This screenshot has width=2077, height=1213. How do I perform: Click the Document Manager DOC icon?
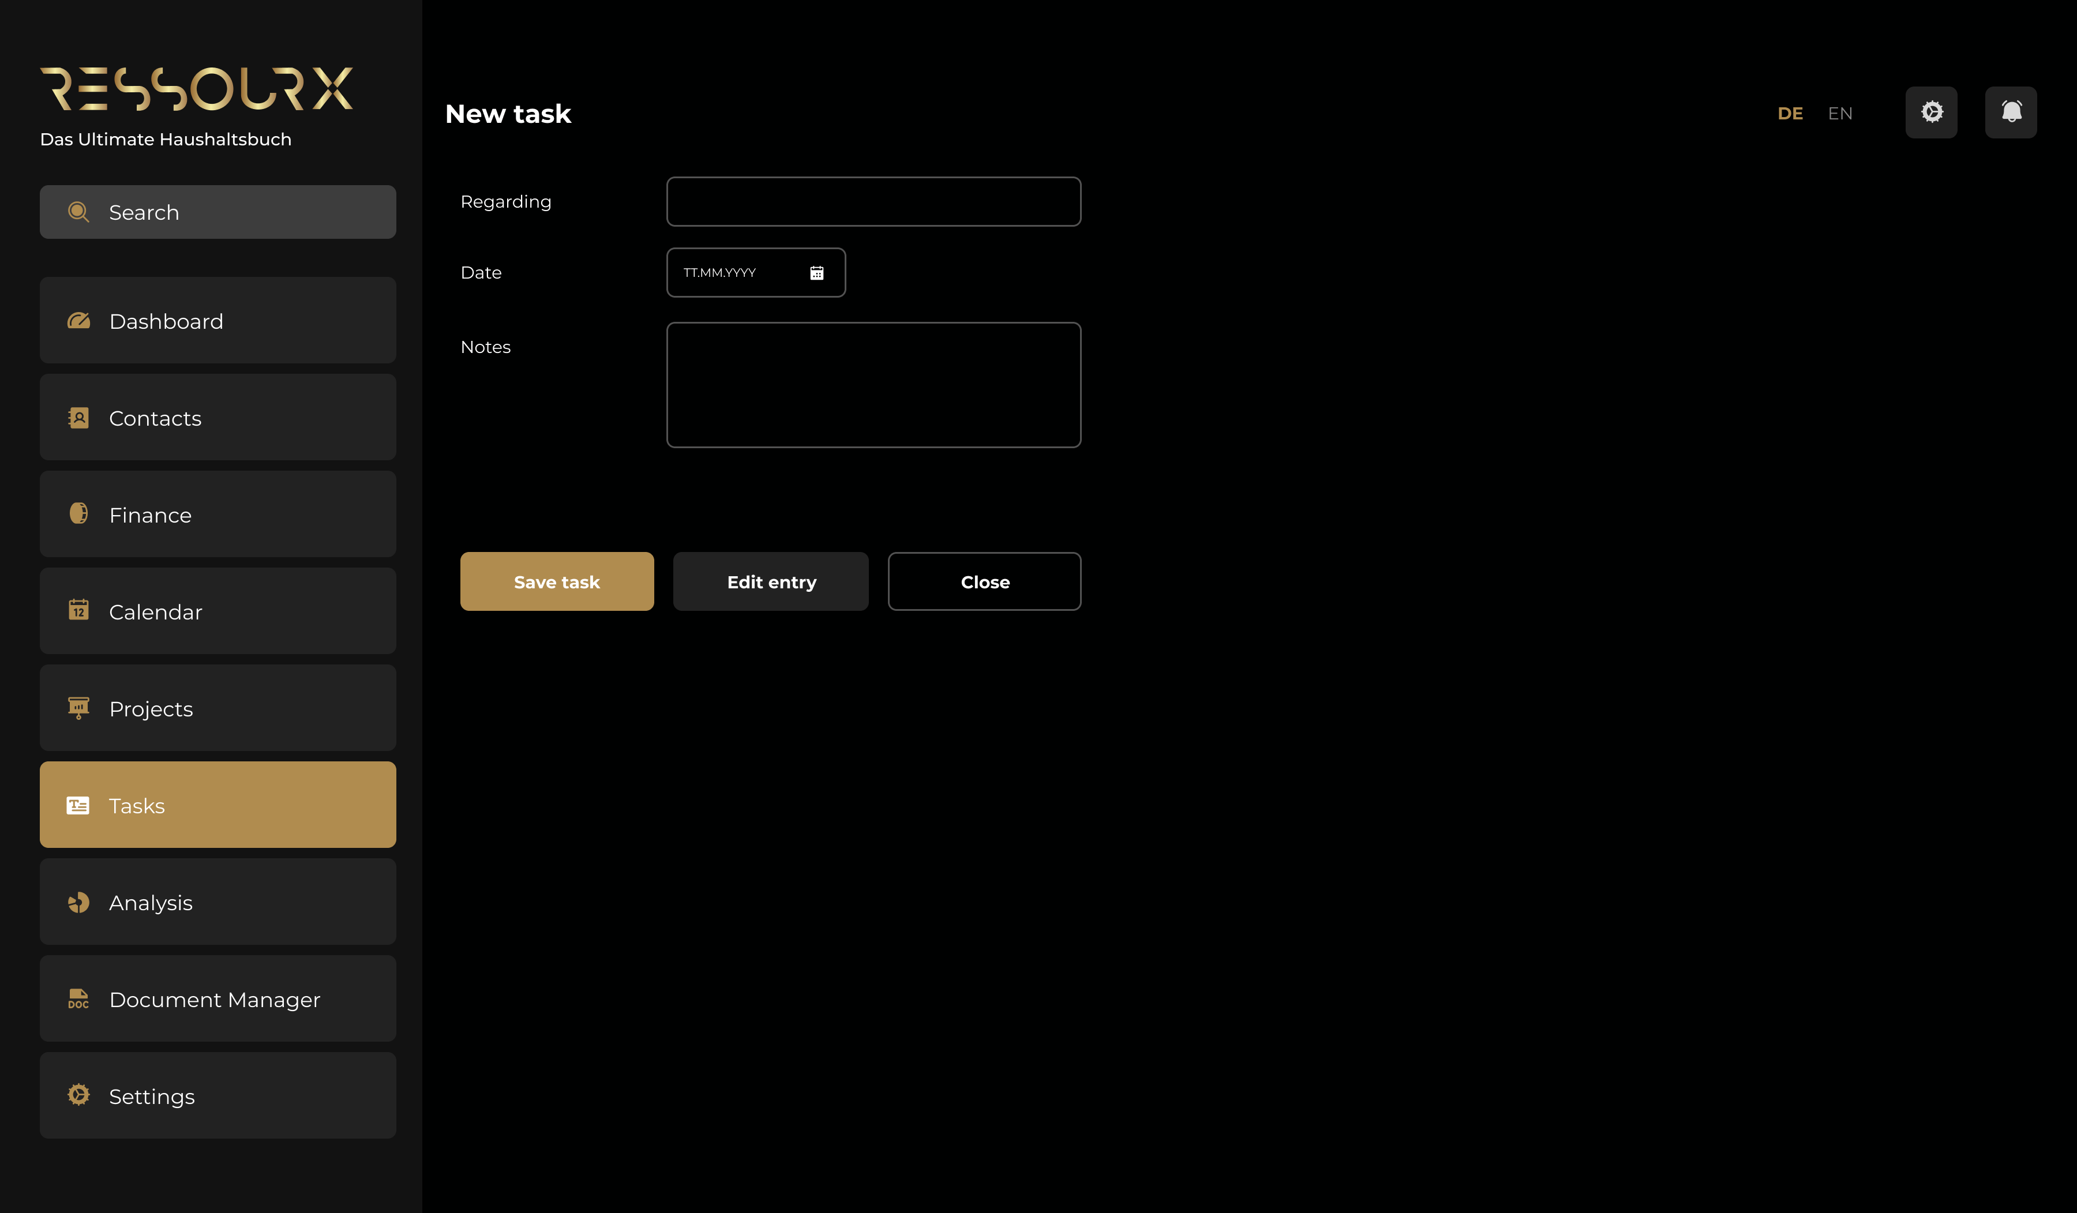(78, 999)
